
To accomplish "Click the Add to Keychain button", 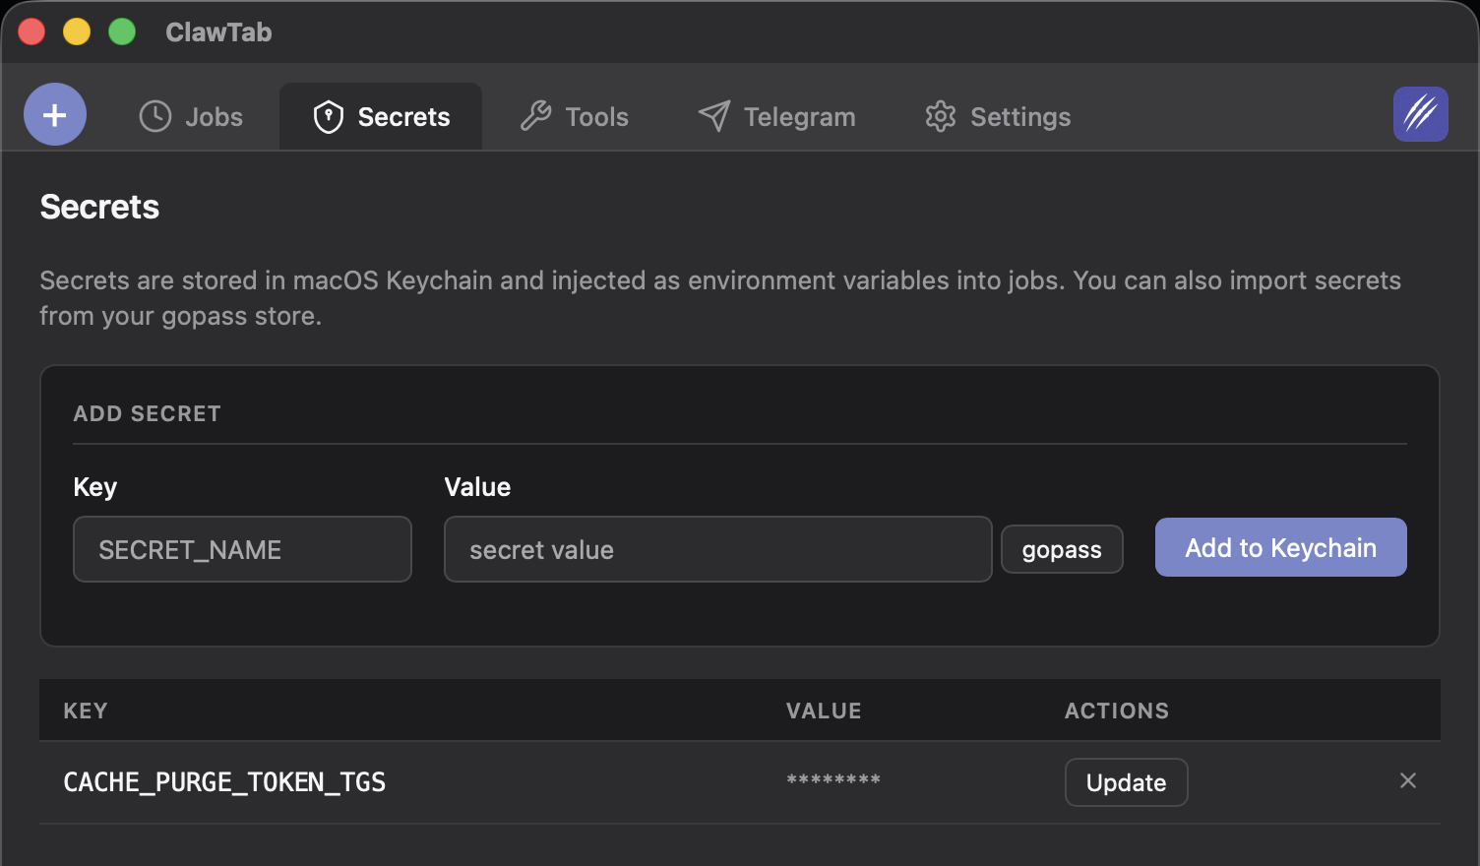I will (1280, 547).
